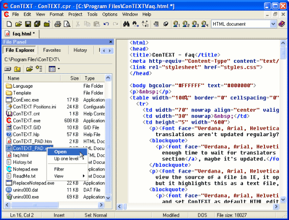
Task: Click the Paste clipboard icon
Action: point(97,24)
